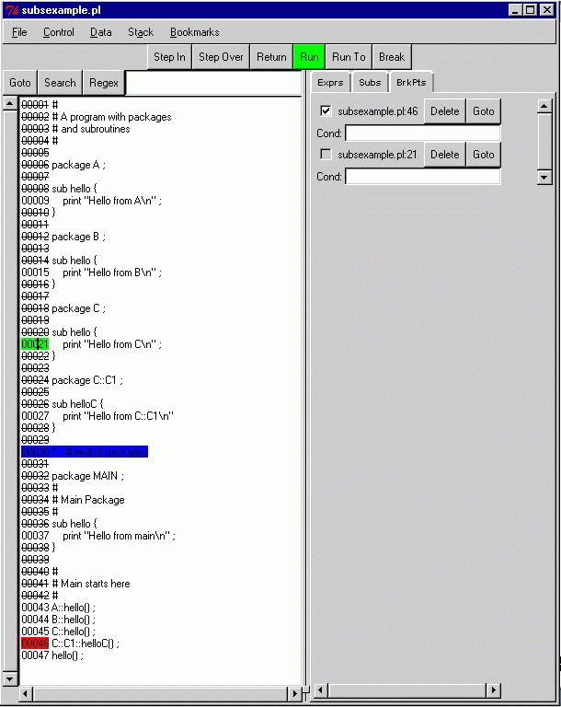Click the search text entry field

[213, 83]
